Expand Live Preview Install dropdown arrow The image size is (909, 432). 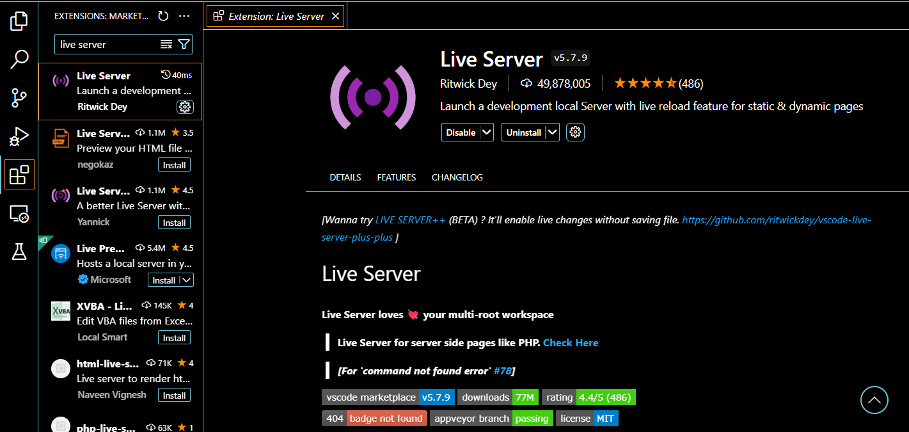(186, 280)
